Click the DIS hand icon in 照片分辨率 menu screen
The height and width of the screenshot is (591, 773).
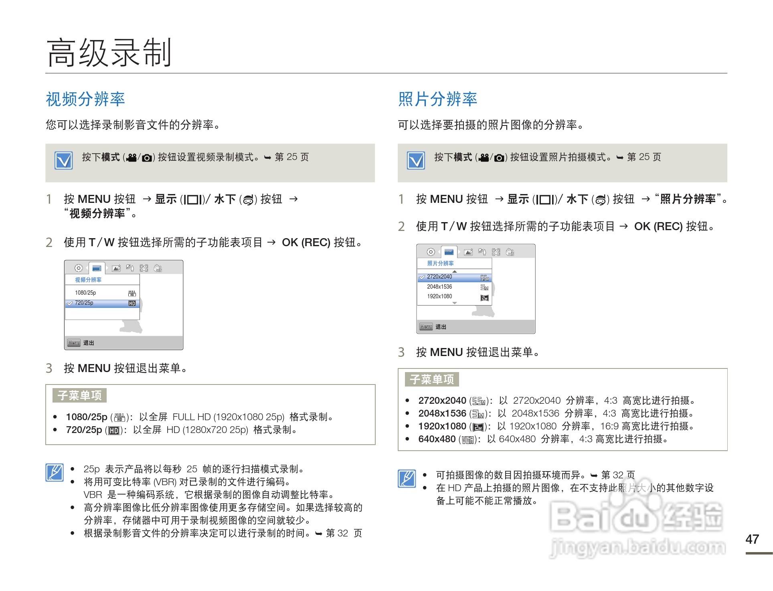click(x=510, y=252)
